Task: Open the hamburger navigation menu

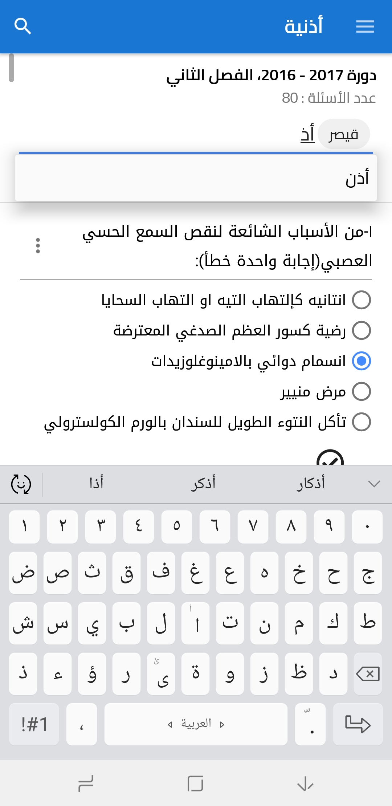Action: [x=365, y=27]
